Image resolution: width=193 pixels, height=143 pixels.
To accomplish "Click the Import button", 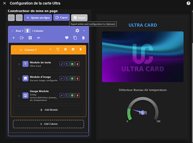I will click(x=79, y=18).
